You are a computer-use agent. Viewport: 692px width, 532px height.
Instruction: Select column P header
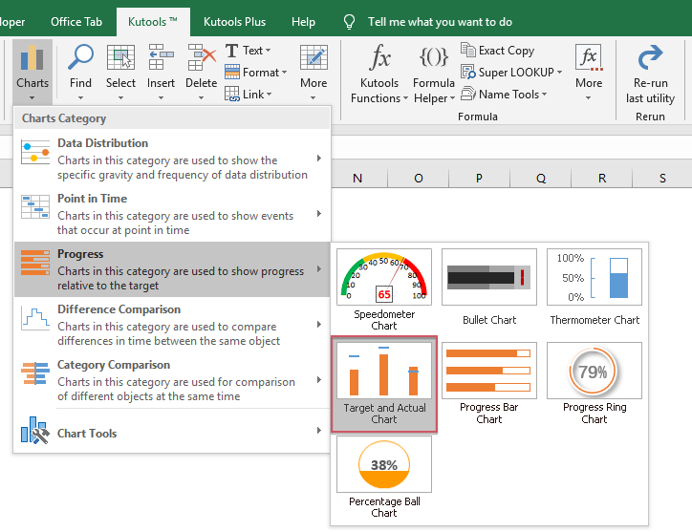tap(479, 179)
